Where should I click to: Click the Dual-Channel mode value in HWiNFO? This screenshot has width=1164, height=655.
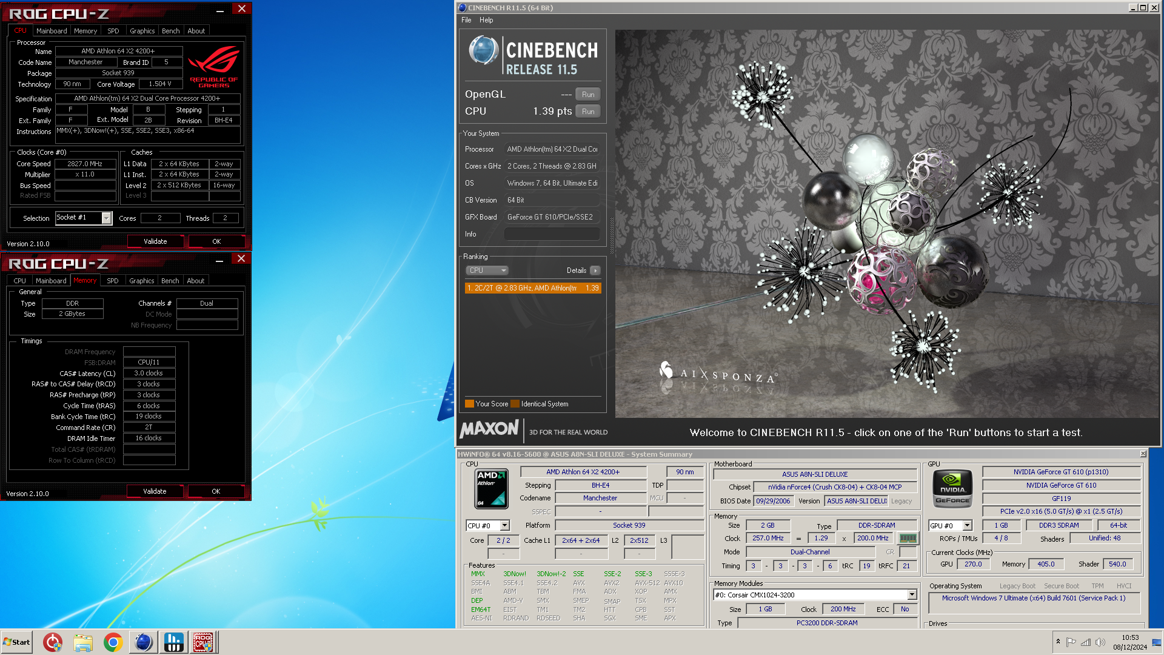point(810,552)
